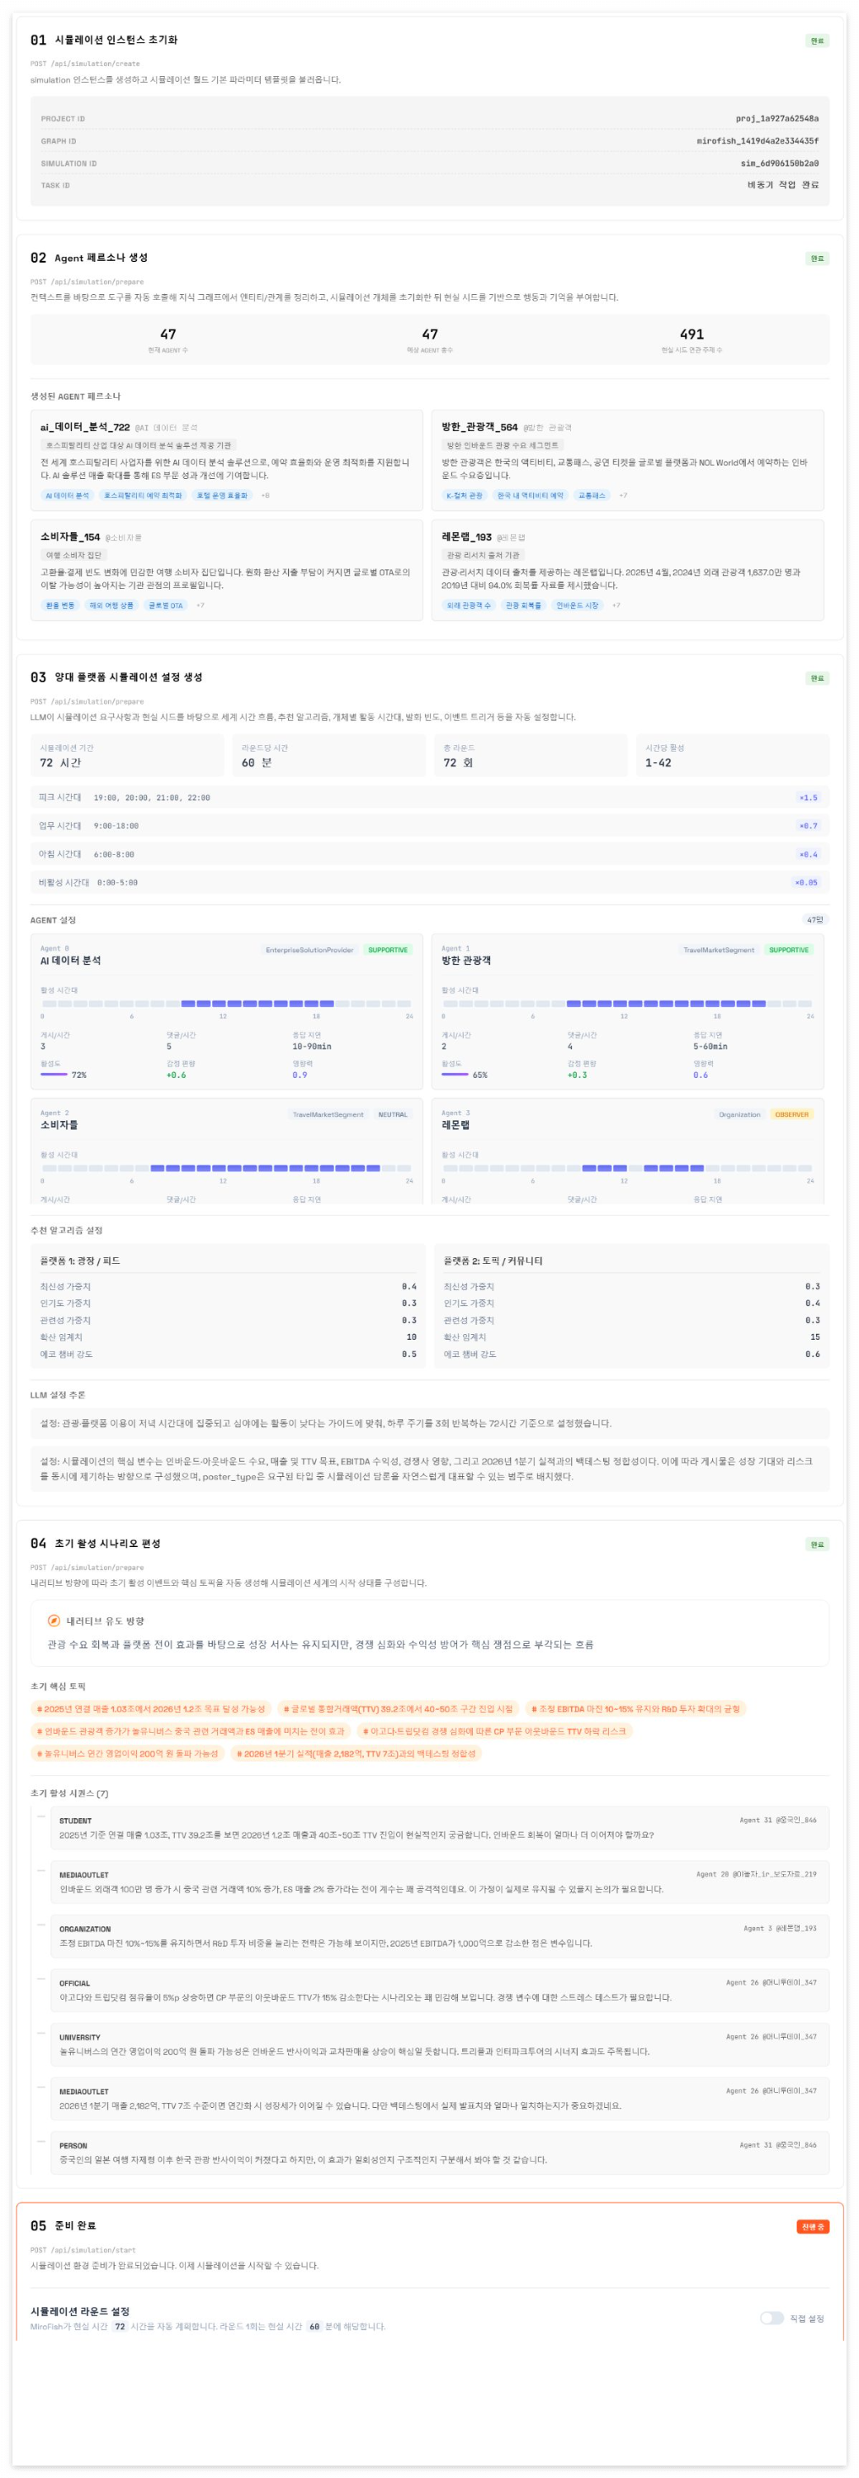Click the topic tag about 놀유니버스 영업이익 200억
Image resolution: width=859 pixels, height=2478 pixels.
pyautogui.click(x=128, y=1753)
